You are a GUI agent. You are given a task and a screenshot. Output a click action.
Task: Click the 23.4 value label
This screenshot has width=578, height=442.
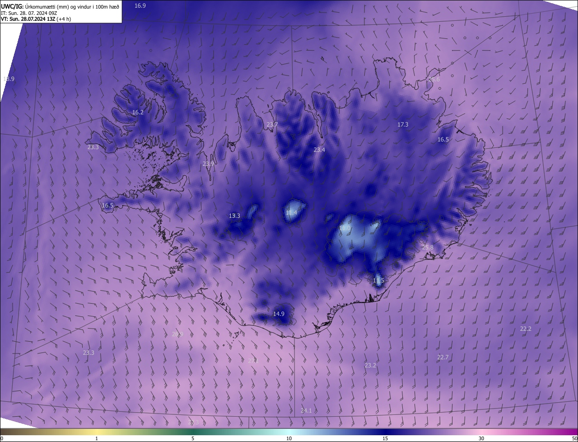pos(319,150)
